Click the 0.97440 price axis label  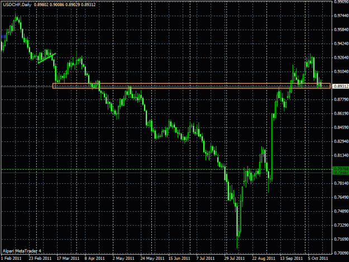341,16
